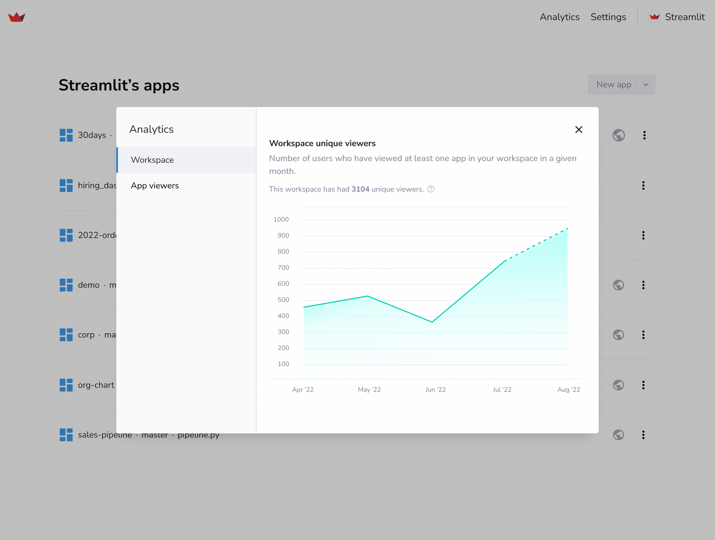Click the sales-pipeline app name

[x=105, y=435]
